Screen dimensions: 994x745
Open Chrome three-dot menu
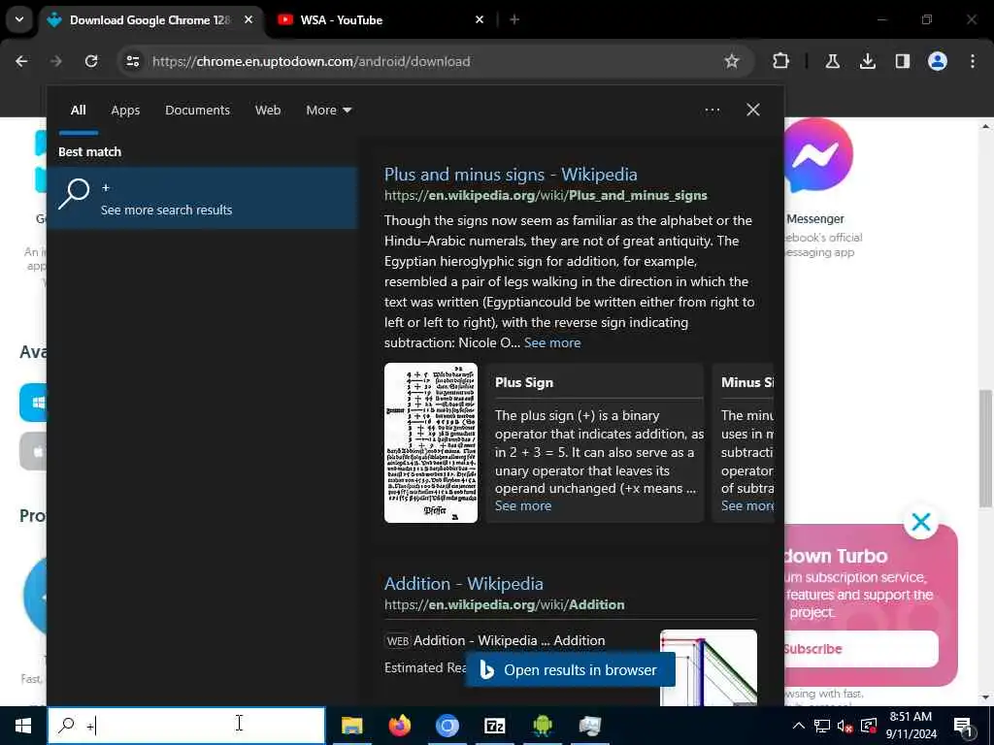pyautogui.click(x=973, y=61)
